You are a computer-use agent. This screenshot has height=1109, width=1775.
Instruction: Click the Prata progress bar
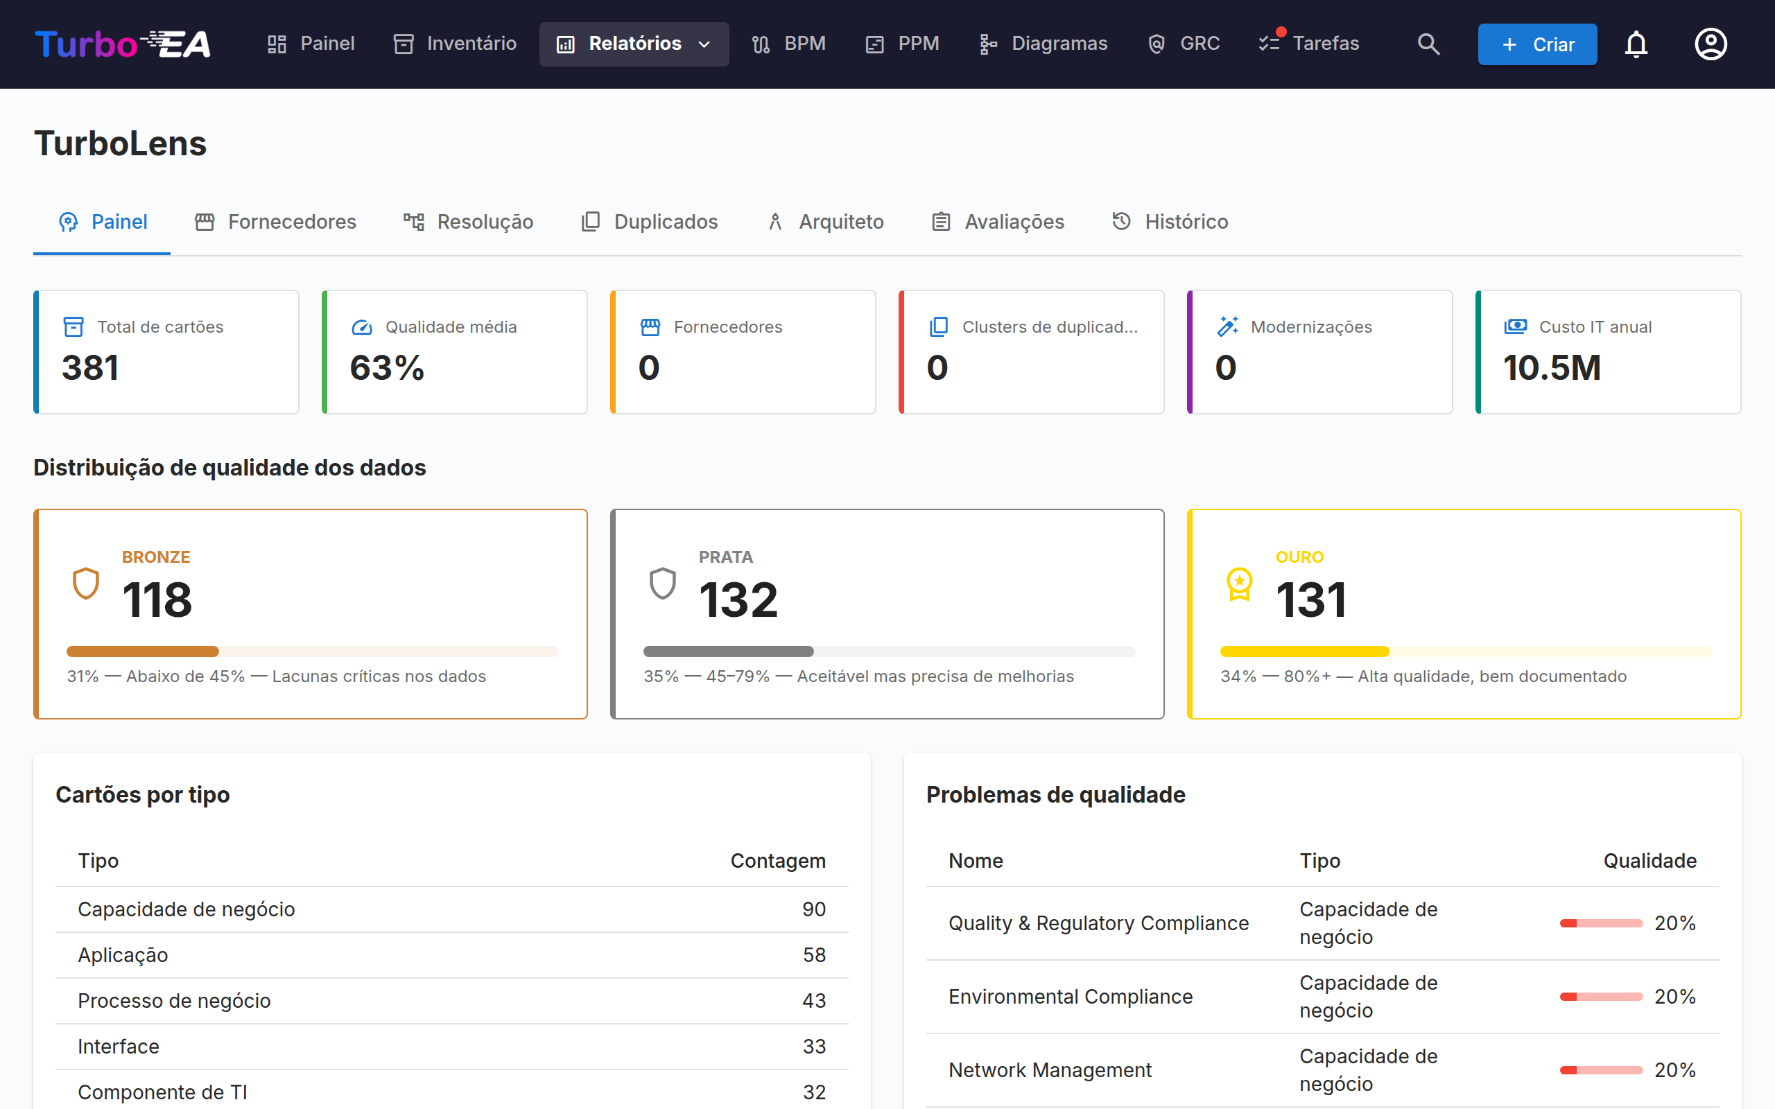pyautogui.click(x=889, y=652)
